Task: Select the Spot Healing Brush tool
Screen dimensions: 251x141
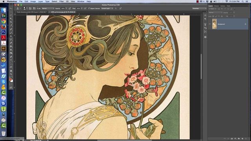Action: [11, 29]
